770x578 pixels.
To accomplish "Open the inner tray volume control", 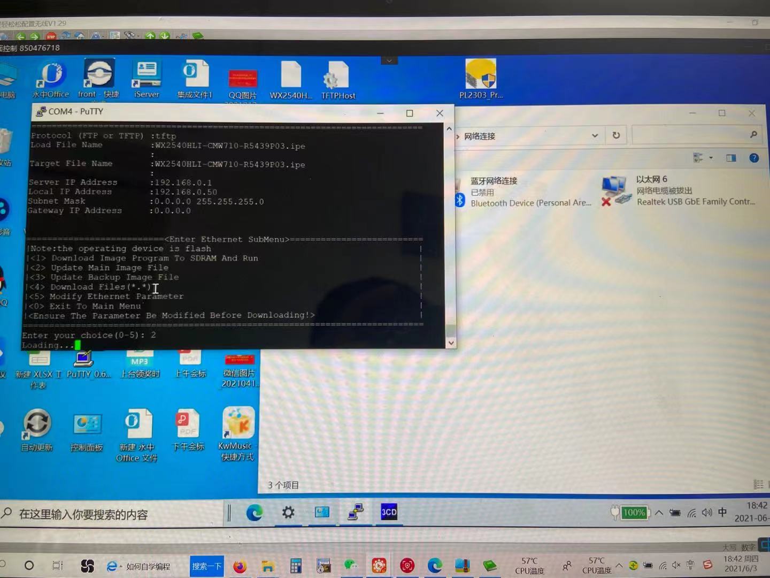I will point(707,513).
